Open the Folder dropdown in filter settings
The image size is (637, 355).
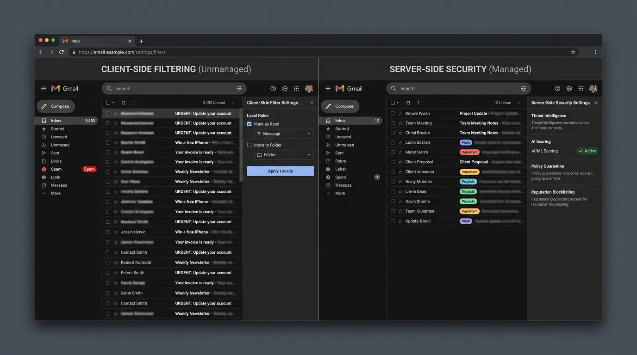coord(283,154)
